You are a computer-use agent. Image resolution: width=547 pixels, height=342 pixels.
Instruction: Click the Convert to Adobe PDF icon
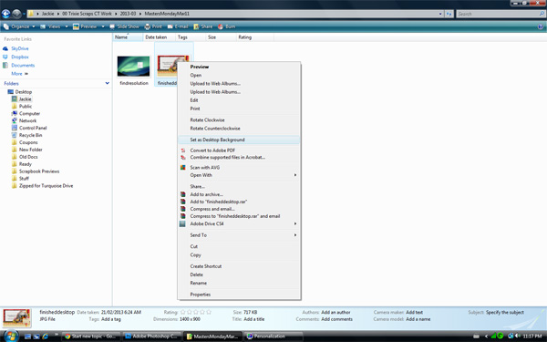tap(183, 150)
